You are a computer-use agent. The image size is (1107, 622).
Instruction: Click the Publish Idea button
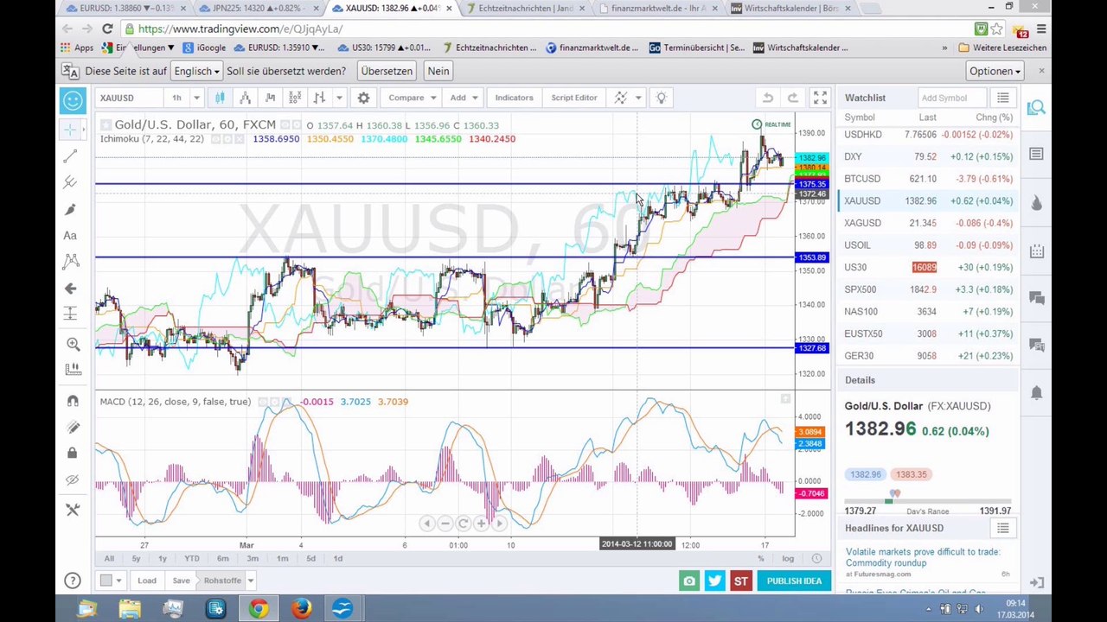click(794, 581)
